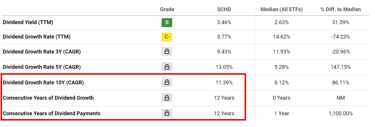This screenshot has height=127, width=375.
Task: Click the lock icon for Consecutive Years of Dividend Growth
Action: click(x=167, y=98)
